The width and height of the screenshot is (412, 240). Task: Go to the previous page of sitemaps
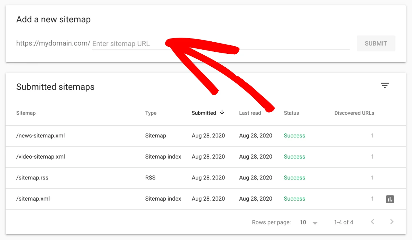click(x=372, y=222)
